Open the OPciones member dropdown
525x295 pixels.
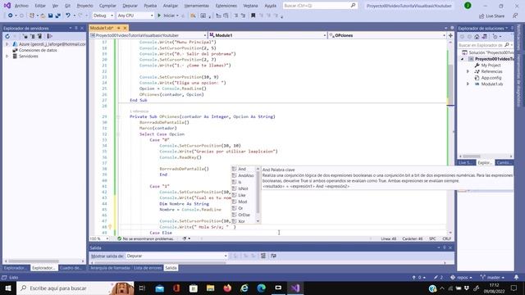387,35
